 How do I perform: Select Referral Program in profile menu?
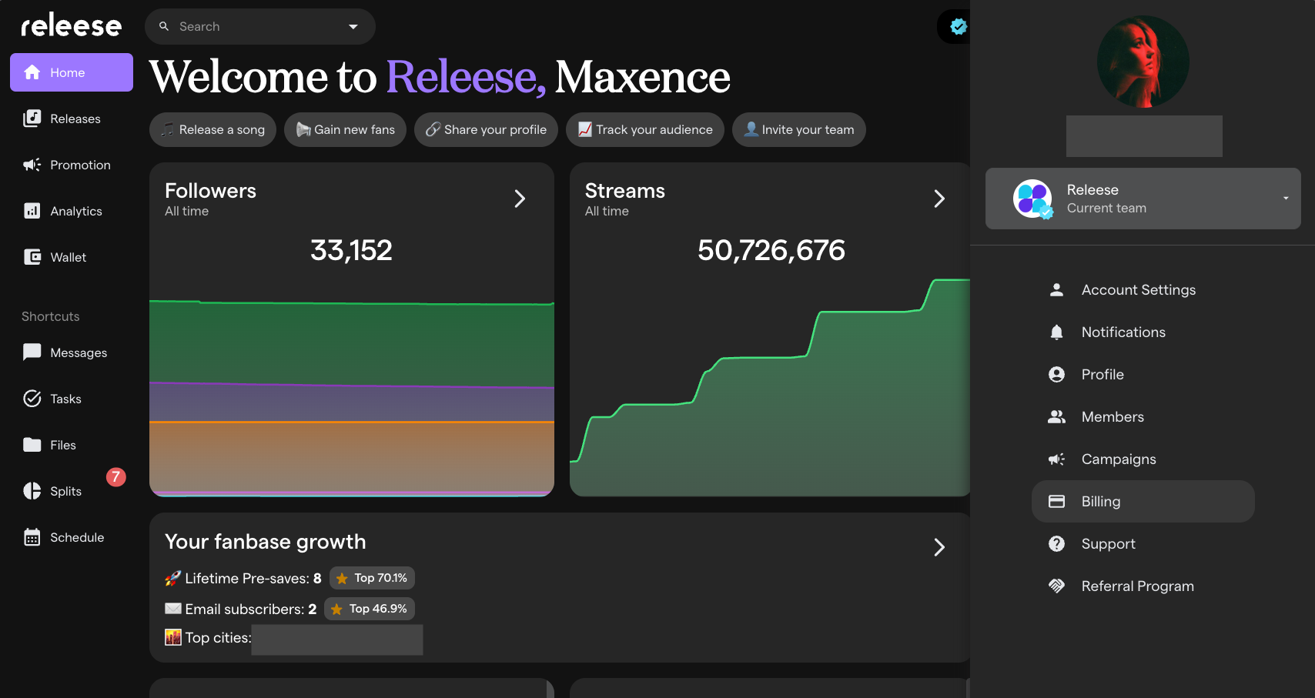click(x=1143, y=586)
